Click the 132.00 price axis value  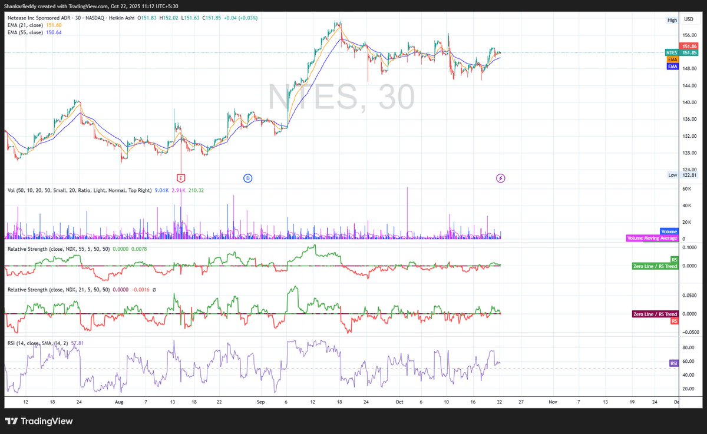click(689, 137)
